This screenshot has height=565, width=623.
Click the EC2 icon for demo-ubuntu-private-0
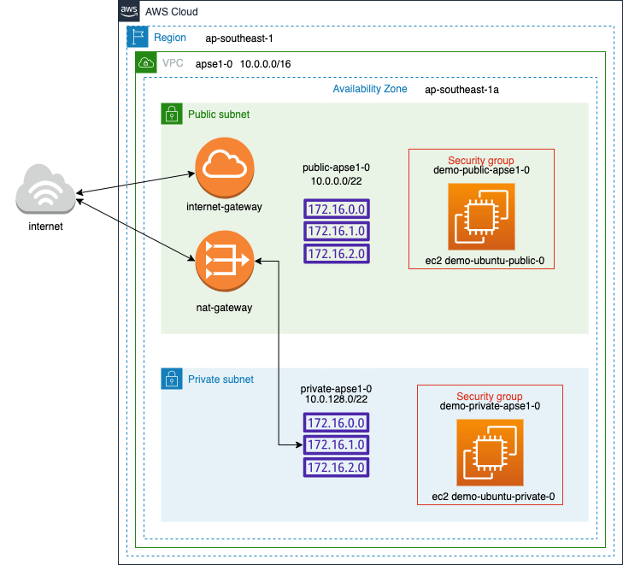490,452
